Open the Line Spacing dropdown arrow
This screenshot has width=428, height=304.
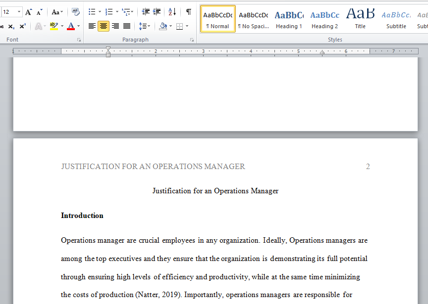[x=149, y=26]
